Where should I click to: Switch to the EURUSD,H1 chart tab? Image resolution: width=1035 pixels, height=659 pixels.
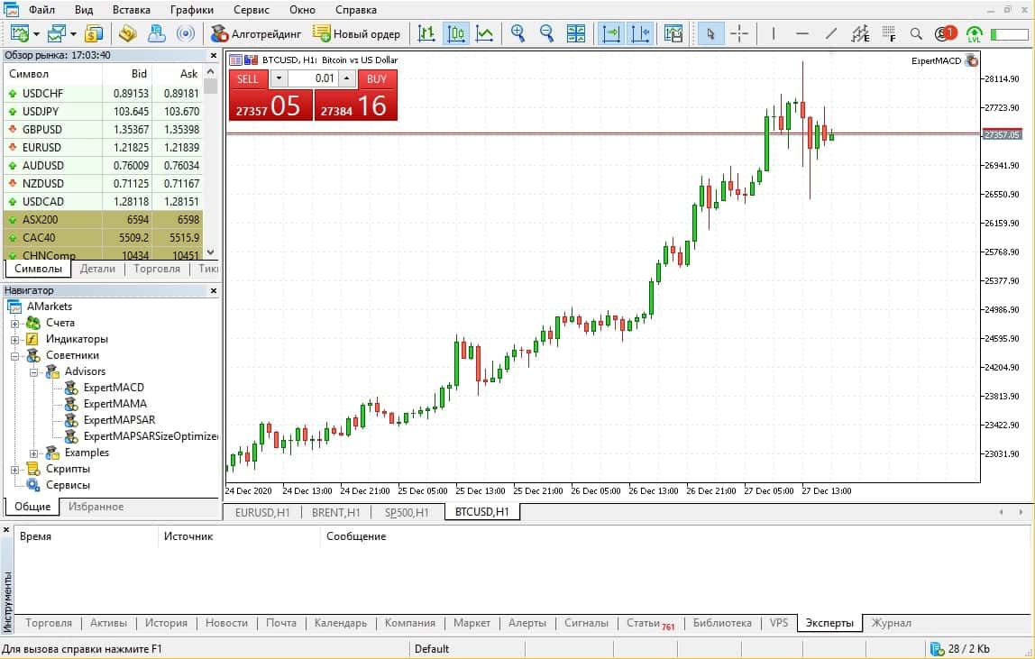click(x=262, y=512)
